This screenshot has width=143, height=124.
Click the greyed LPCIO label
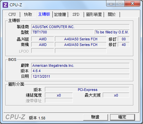[24, 51]
